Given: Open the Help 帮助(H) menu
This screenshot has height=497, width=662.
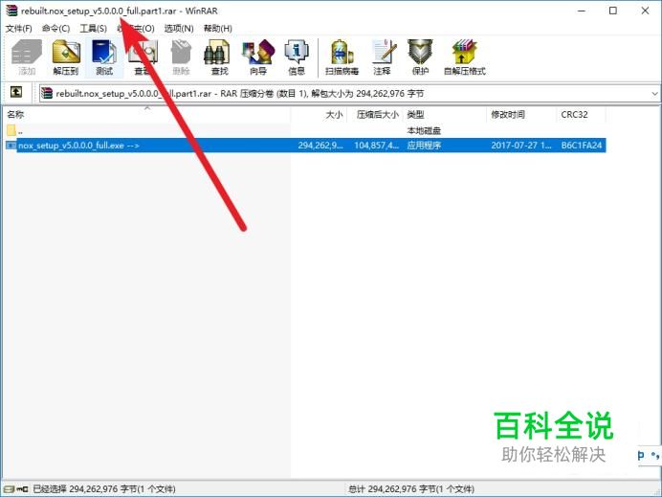Looking at the screenshot, I should pos(218,29).
